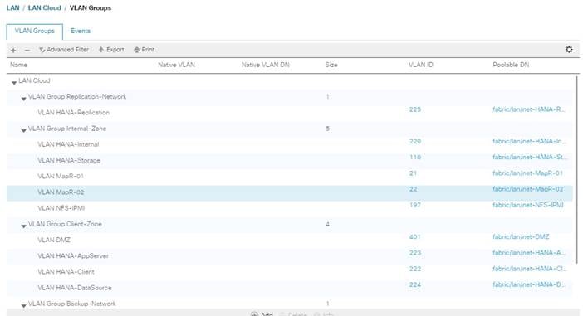Sort by Native VLAN column header
The image size is (583, 316).
(x=176, y=65)
